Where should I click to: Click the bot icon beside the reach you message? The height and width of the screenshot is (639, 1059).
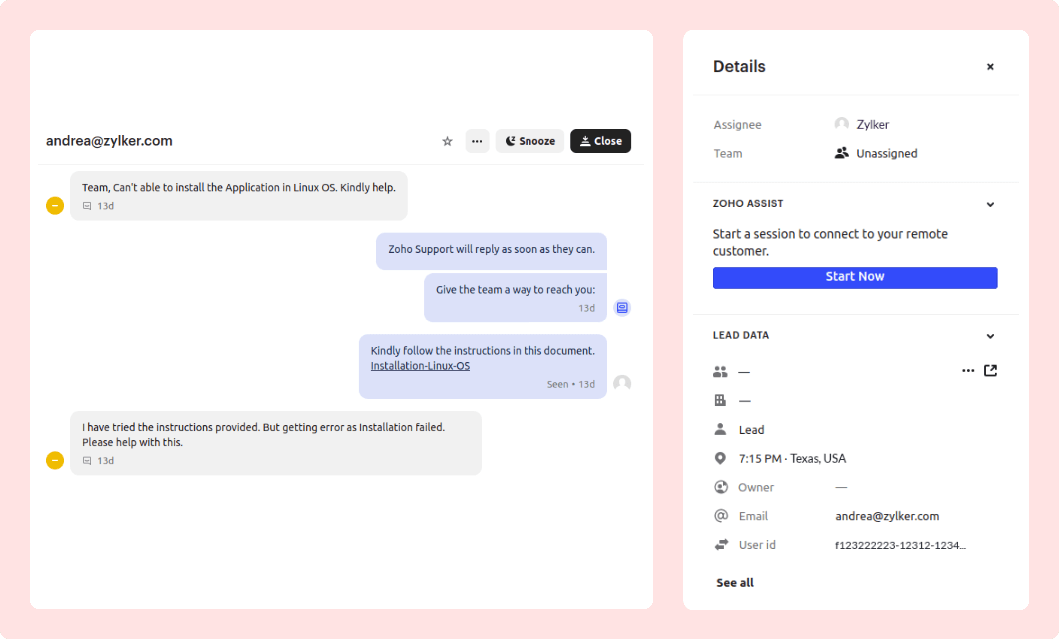(x=622, y=308)
